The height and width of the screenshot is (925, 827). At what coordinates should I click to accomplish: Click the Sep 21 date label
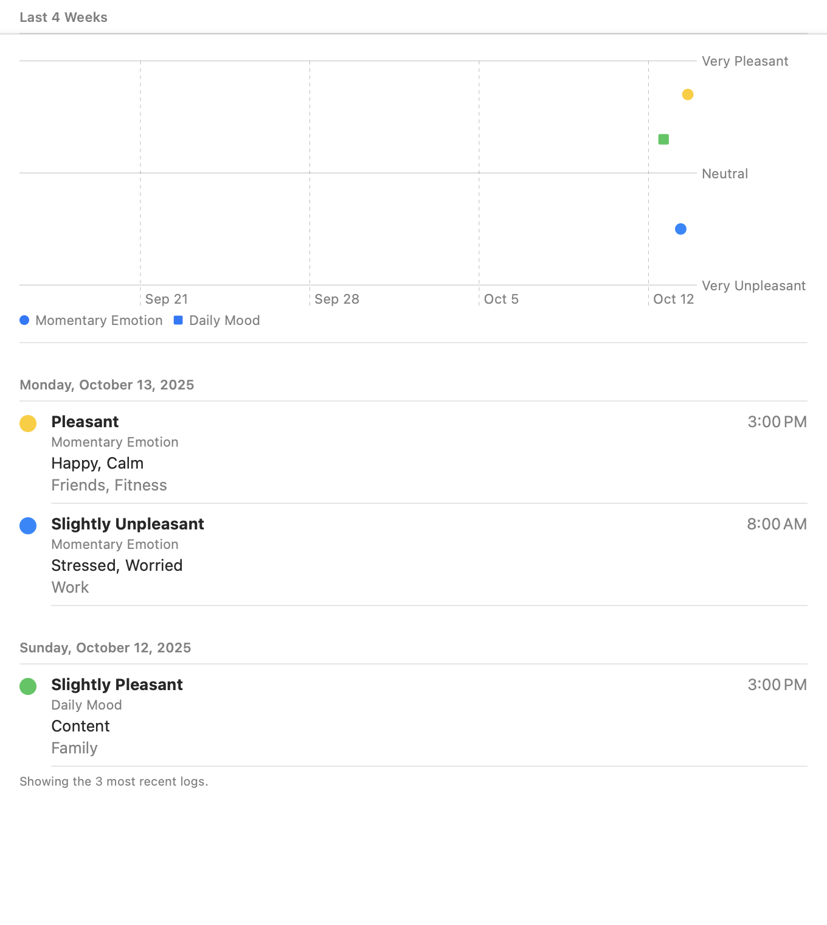coord(167,299)
